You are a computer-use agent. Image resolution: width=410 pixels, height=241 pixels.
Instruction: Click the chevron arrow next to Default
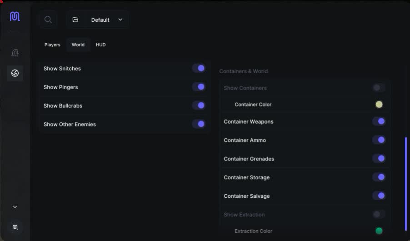[x=120, y=20]
